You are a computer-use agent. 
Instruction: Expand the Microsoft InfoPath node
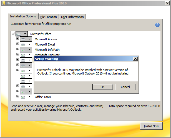[17, 49]
